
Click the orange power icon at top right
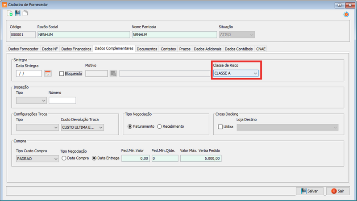[346, 14]
